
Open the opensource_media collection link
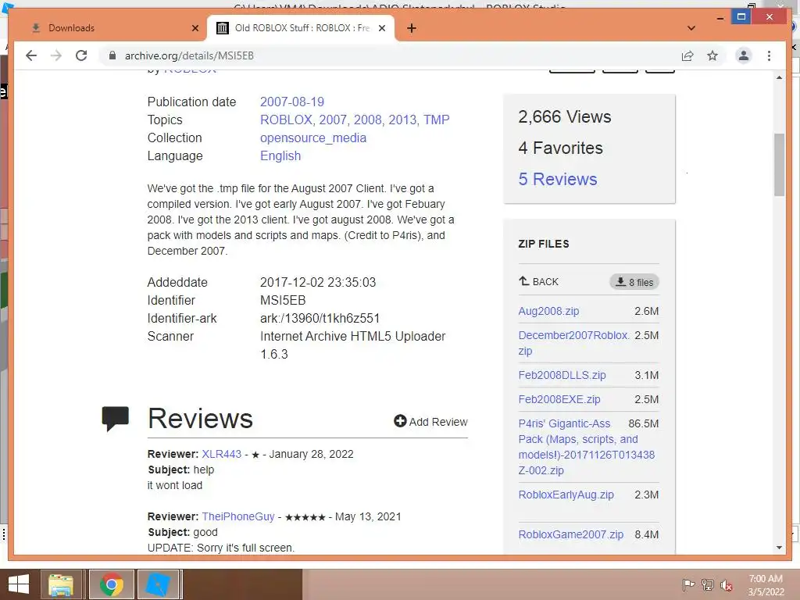(x=313, y=137)
